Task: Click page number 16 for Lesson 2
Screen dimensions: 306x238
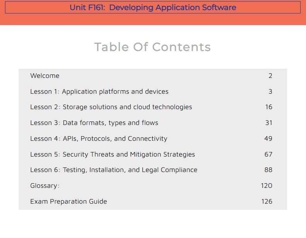Action: (x=269, y=107)
